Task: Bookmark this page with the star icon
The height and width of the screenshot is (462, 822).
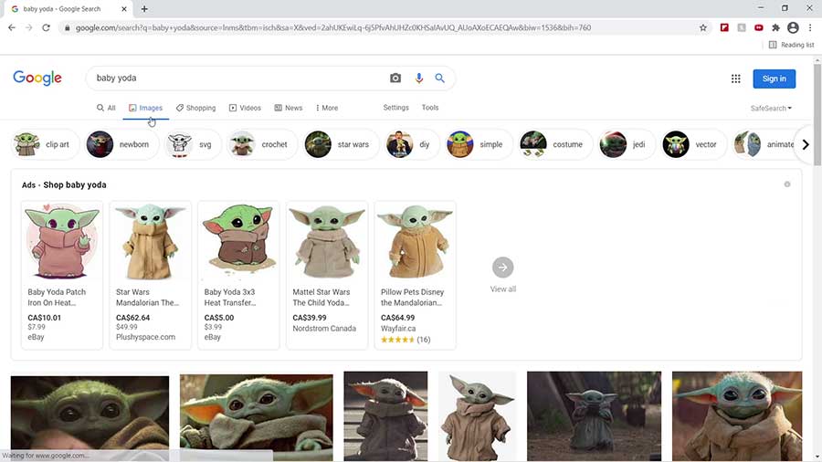Action: point(703,27)
